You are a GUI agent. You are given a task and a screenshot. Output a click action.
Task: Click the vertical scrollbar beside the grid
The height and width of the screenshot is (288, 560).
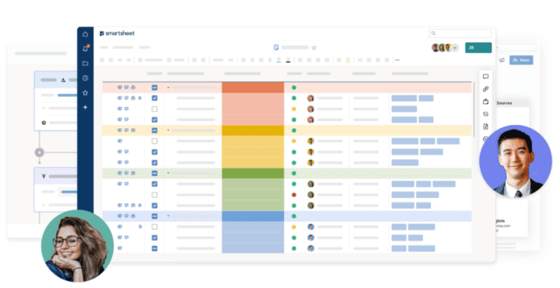(x=474, y=109)
